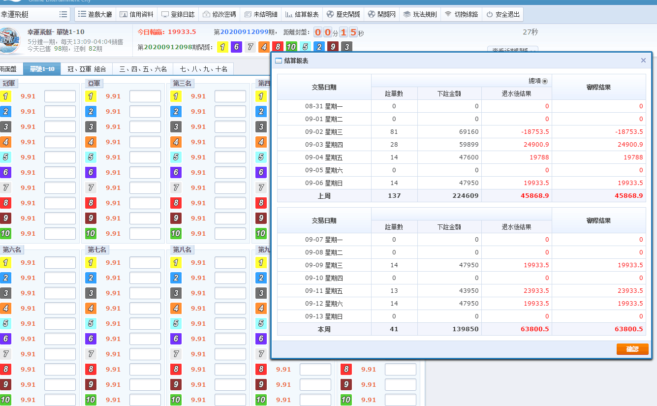Viewport: 657px width, 406px height.
Task: Close the 结算報表 dialog with X
Action: pos(643,61)
